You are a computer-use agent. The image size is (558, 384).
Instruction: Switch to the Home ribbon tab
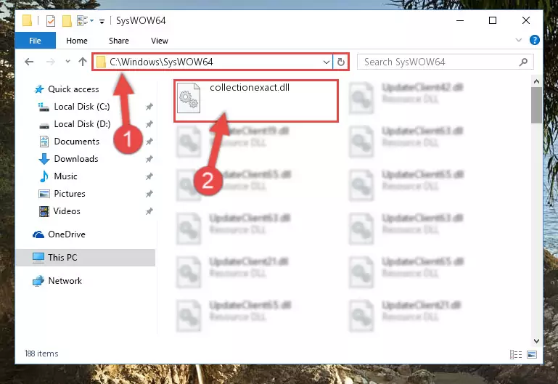(76, 41)
